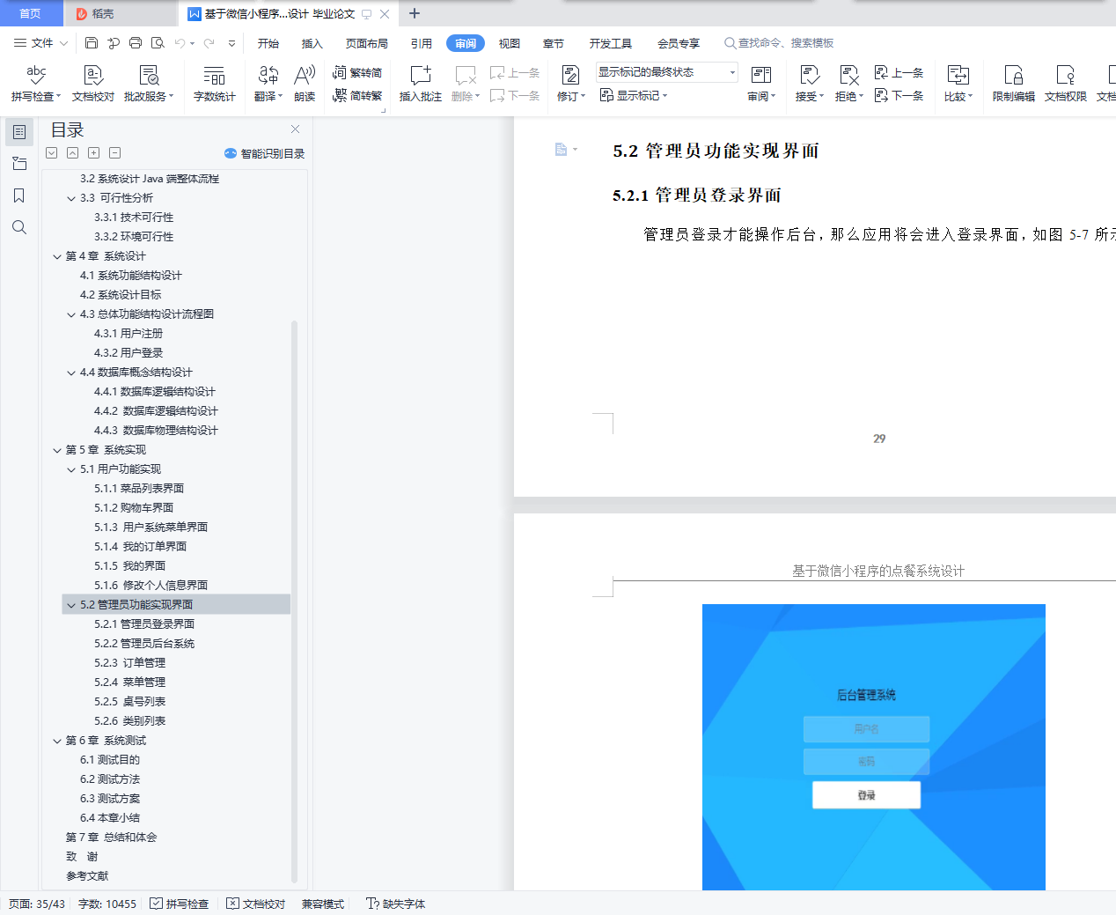Open 限制编辑 restrict editing
The height and width of the screenshot is (915, 1116).
tap(1013, 83)
